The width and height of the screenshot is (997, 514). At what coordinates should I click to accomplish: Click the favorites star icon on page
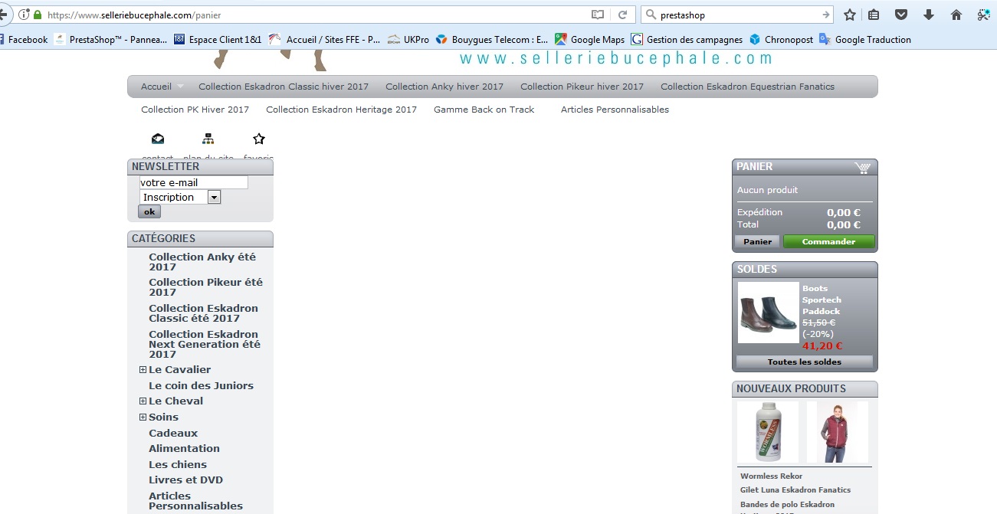(x=259, y=139)
